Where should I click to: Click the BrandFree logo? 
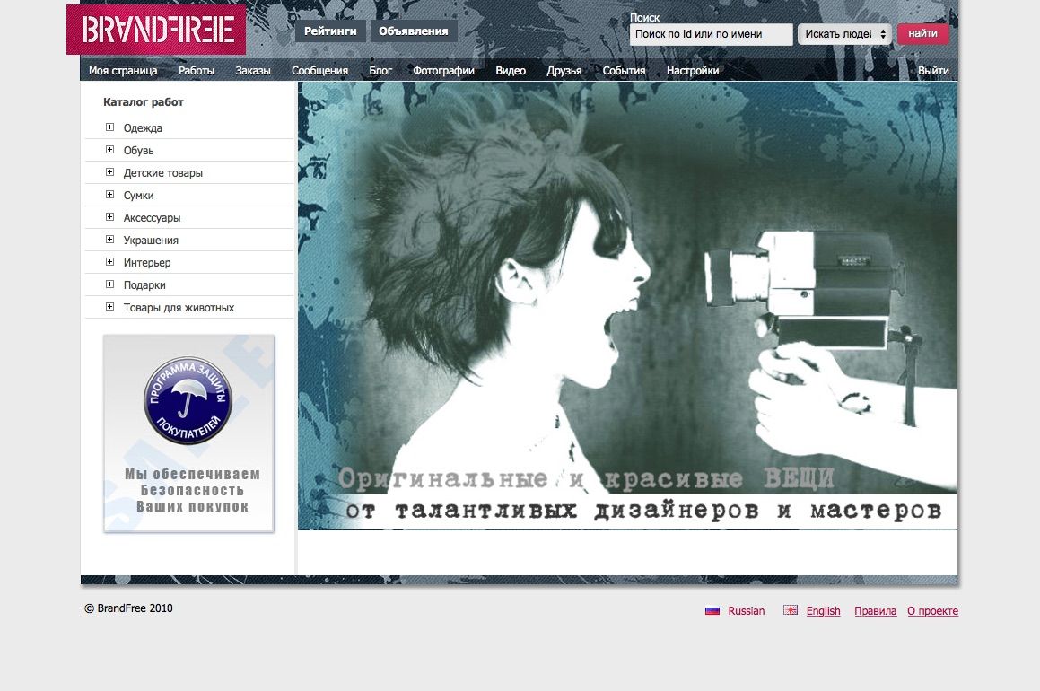point(156,30)
